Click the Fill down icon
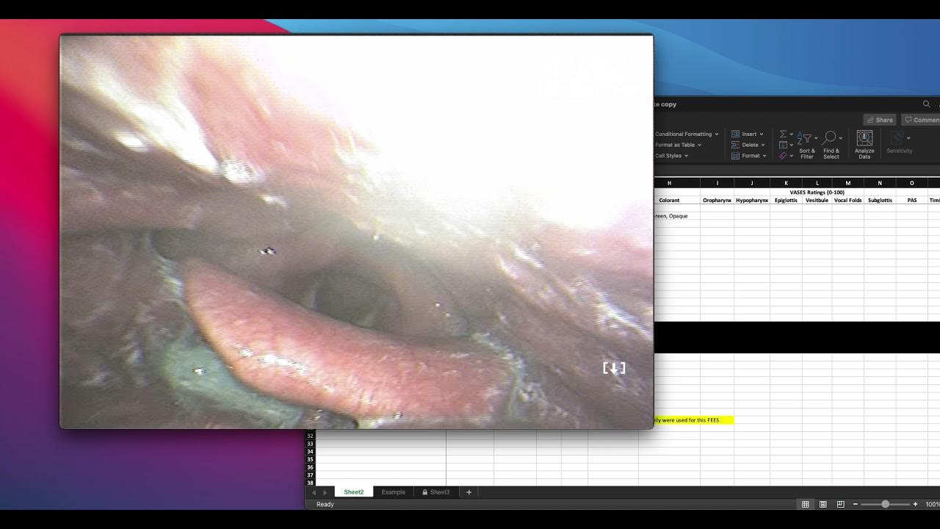 783,145
